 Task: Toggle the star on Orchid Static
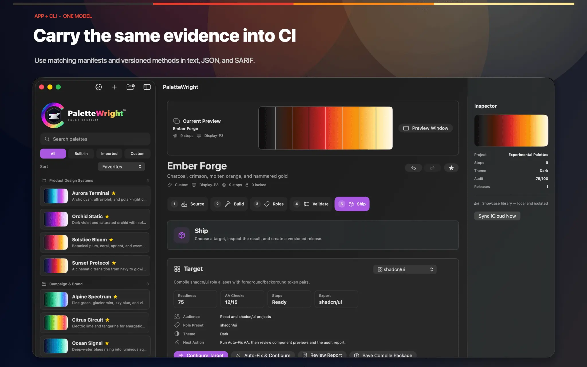point(107,216)
